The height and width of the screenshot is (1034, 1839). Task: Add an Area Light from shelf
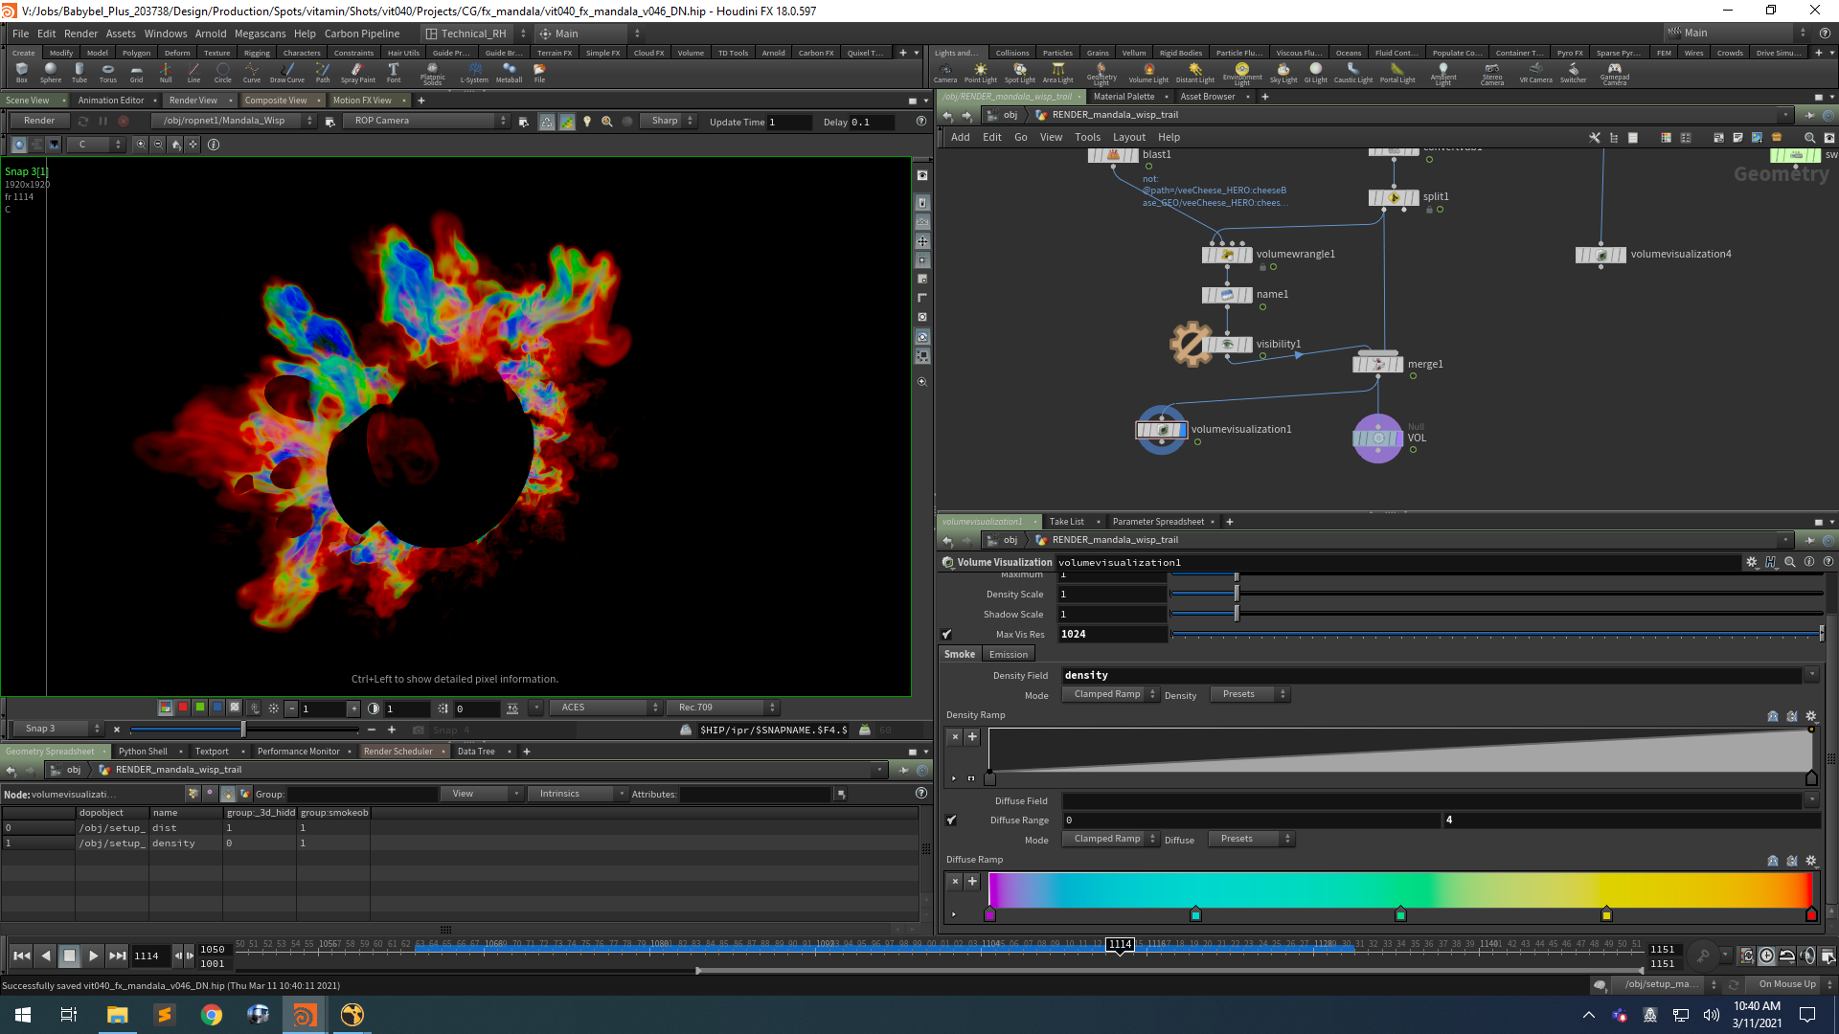click(x=1057, y=72)
